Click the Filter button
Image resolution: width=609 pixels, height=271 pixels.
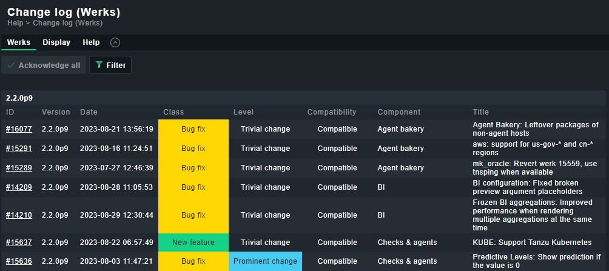(110, 65)
